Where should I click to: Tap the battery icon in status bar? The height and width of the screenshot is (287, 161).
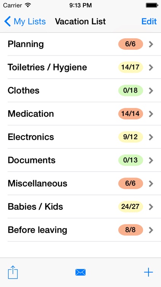pyautogui.click(x=151, y=5)
